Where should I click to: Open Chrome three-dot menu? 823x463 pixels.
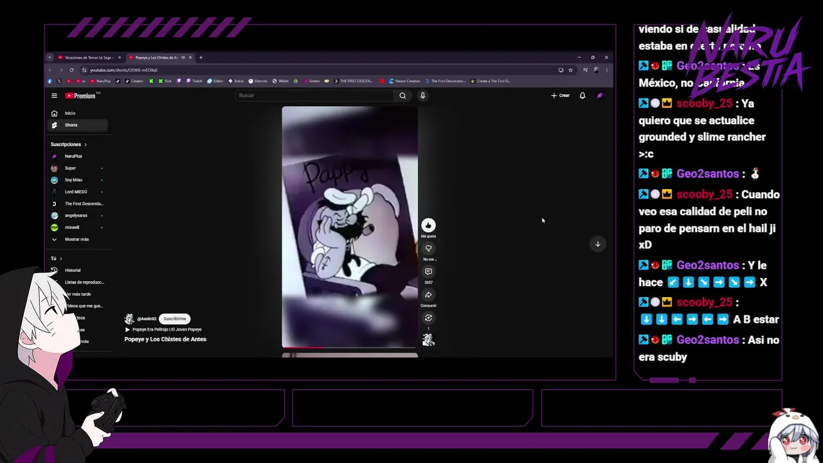tap(606, 70)
